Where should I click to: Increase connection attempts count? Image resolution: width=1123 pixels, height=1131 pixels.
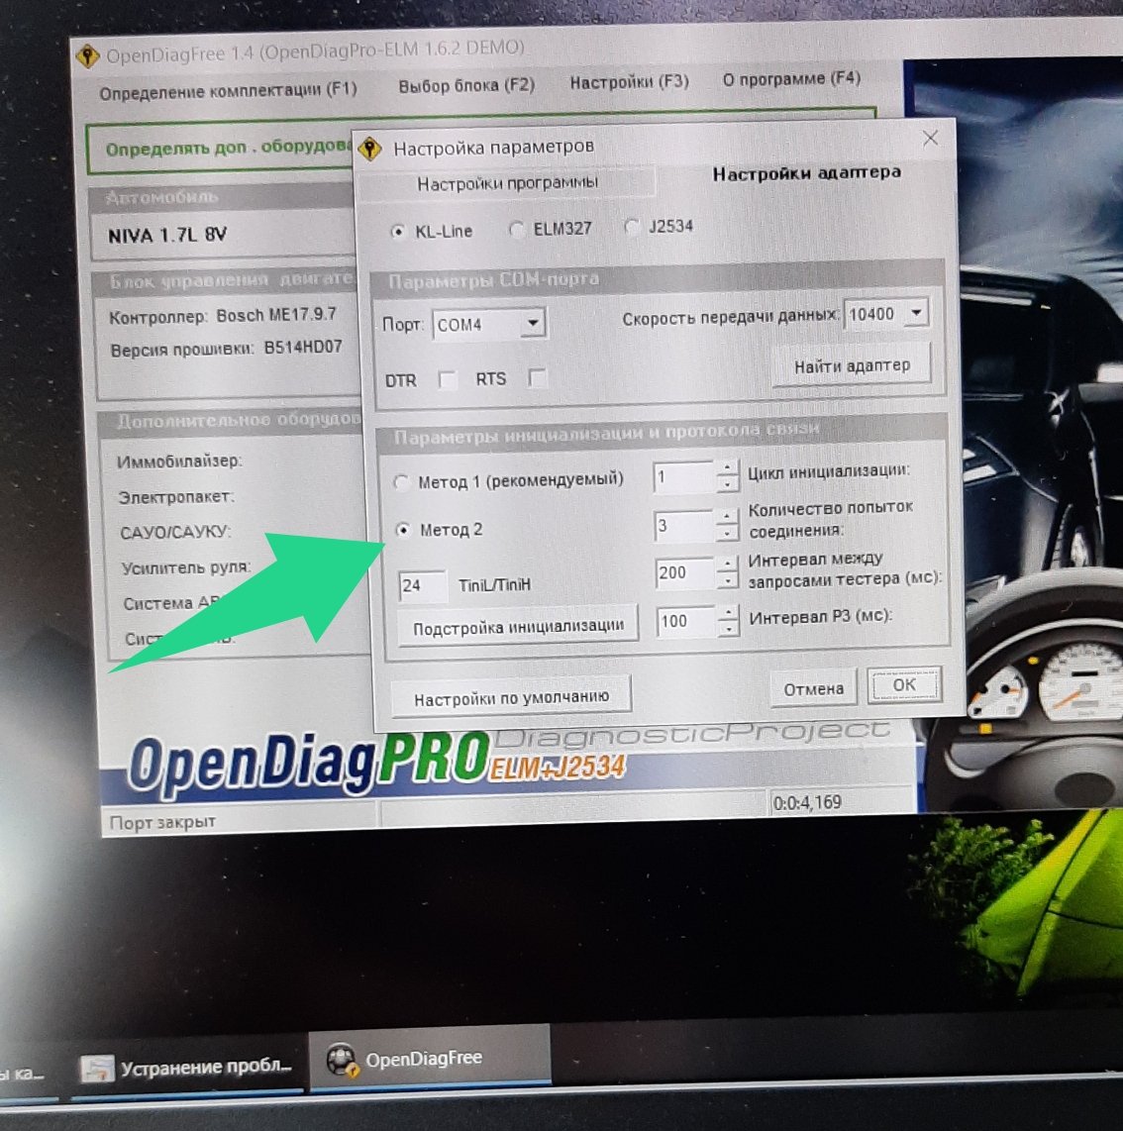(x=728, y=516)
